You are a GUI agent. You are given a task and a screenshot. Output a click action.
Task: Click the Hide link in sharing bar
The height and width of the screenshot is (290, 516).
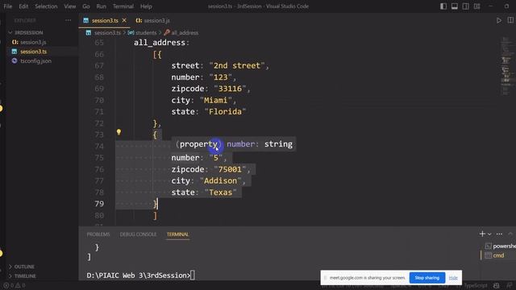(x=453, y=278)
